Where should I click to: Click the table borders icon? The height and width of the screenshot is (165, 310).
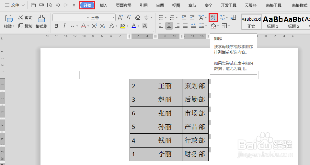[224, 26]
